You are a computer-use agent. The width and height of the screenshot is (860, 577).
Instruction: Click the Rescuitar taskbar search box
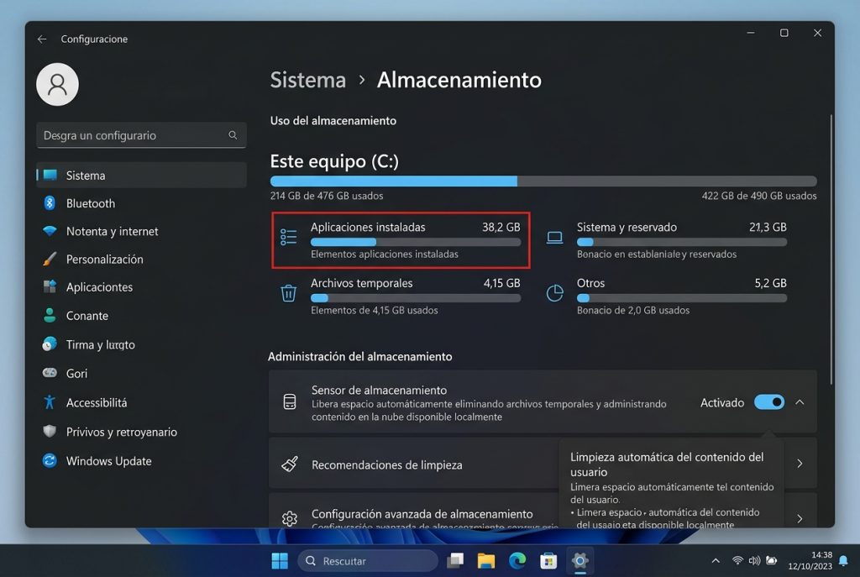point(368,560)
